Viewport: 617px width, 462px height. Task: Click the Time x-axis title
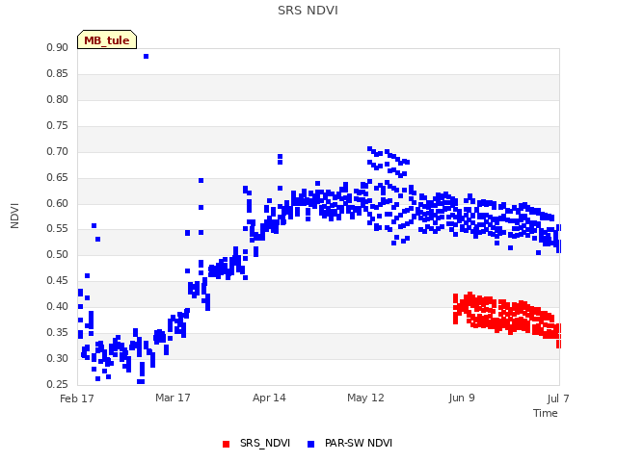pyautogui.click(x=546, y=413)
